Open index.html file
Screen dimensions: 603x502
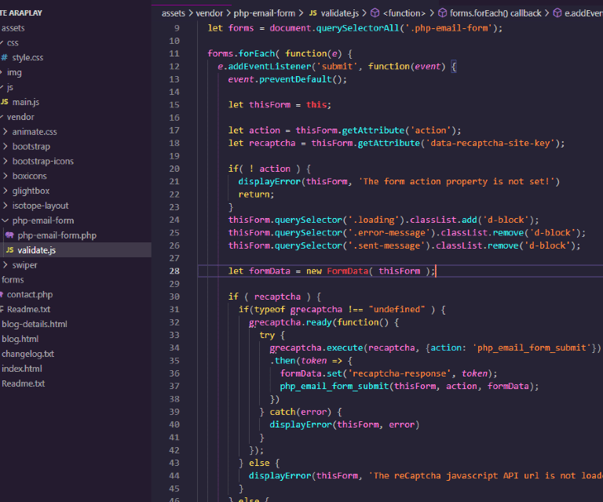point(21,369)
